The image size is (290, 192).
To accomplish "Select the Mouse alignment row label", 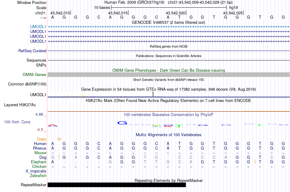I will 40,153.
